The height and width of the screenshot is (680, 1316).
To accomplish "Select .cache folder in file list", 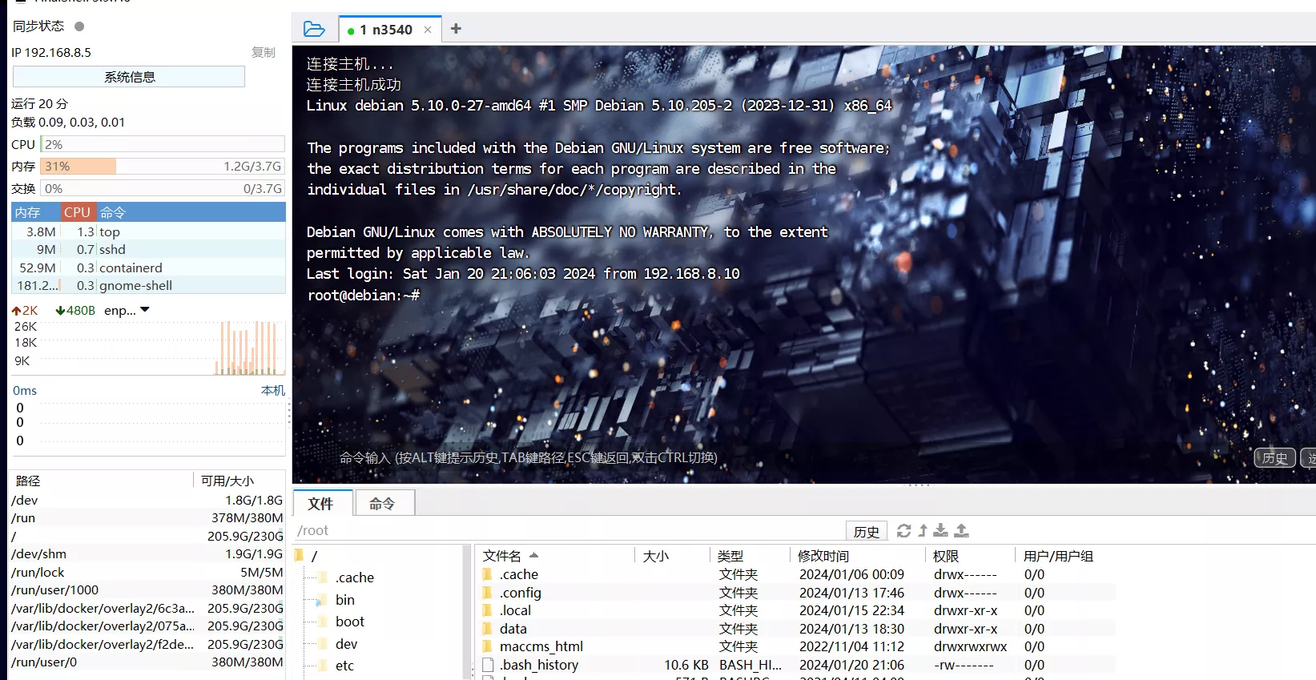I will pos(797,574).
